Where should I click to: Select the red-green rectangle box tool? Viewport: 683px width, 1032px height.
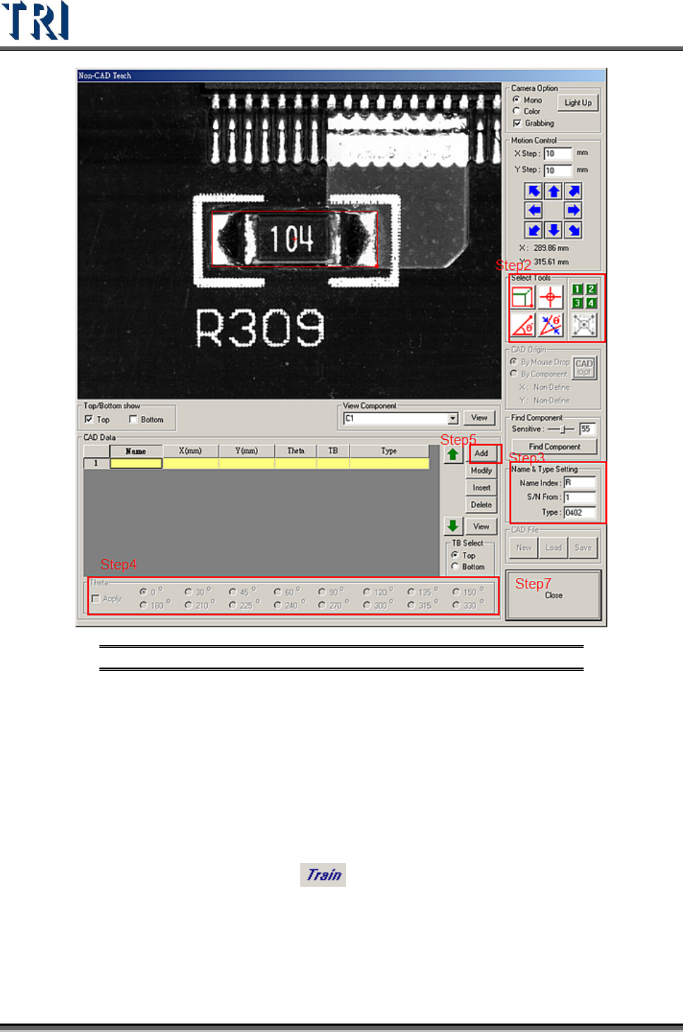pos(523,297)
